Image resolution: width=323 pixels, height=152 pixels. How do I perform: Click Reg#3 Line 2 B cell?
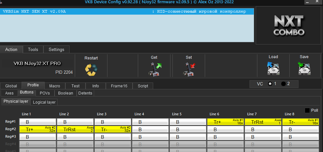(x=75, y=137)
